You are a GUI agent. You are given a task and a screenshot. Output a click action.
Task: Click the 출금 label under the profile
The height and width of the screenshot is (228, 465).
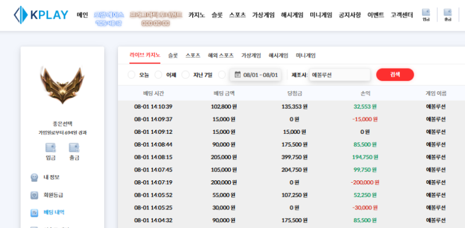(74, 158)
